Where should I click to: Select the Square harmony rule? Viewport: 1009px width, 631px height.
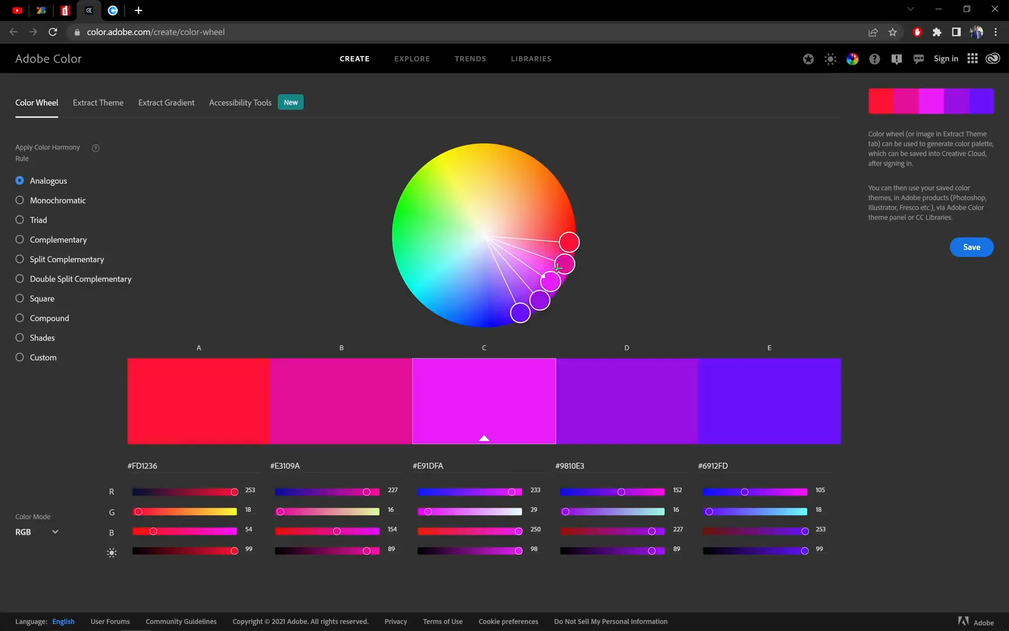pyautogui.click(x=35, y=299)
